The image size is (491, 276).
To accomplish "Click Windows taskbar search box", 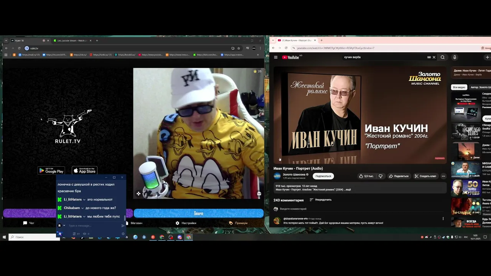I will (35, 237).
